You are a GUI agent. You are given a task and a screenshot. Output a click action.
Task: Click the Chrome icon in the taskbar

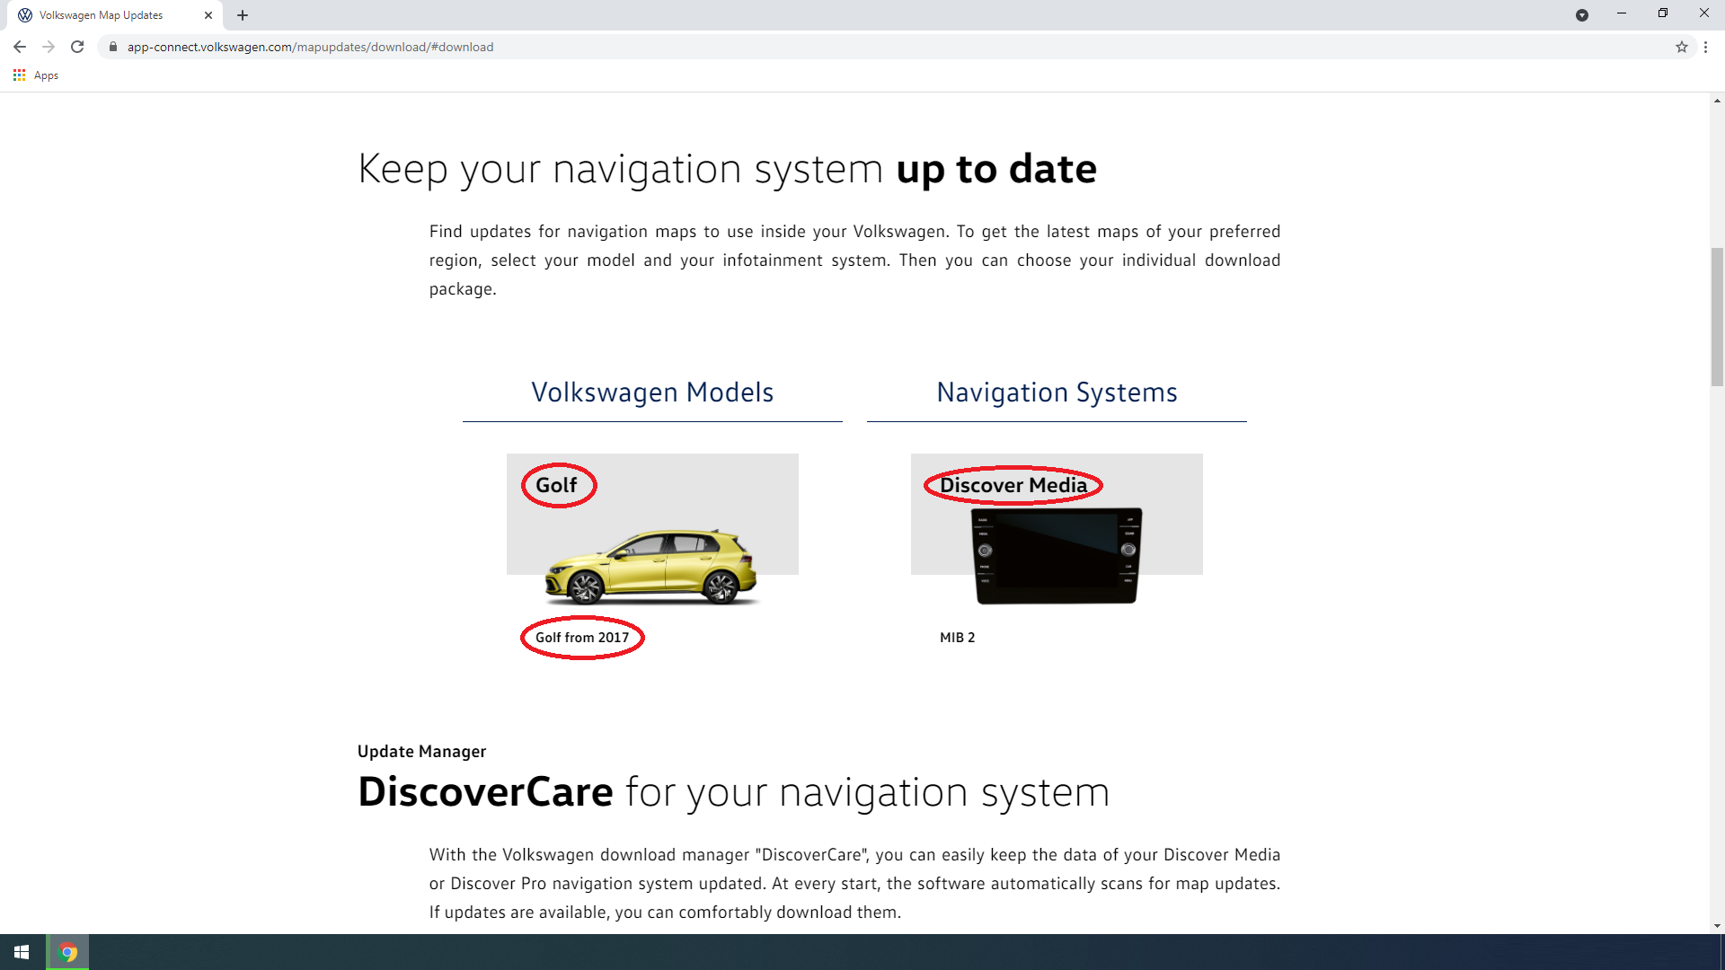point(67,952)
